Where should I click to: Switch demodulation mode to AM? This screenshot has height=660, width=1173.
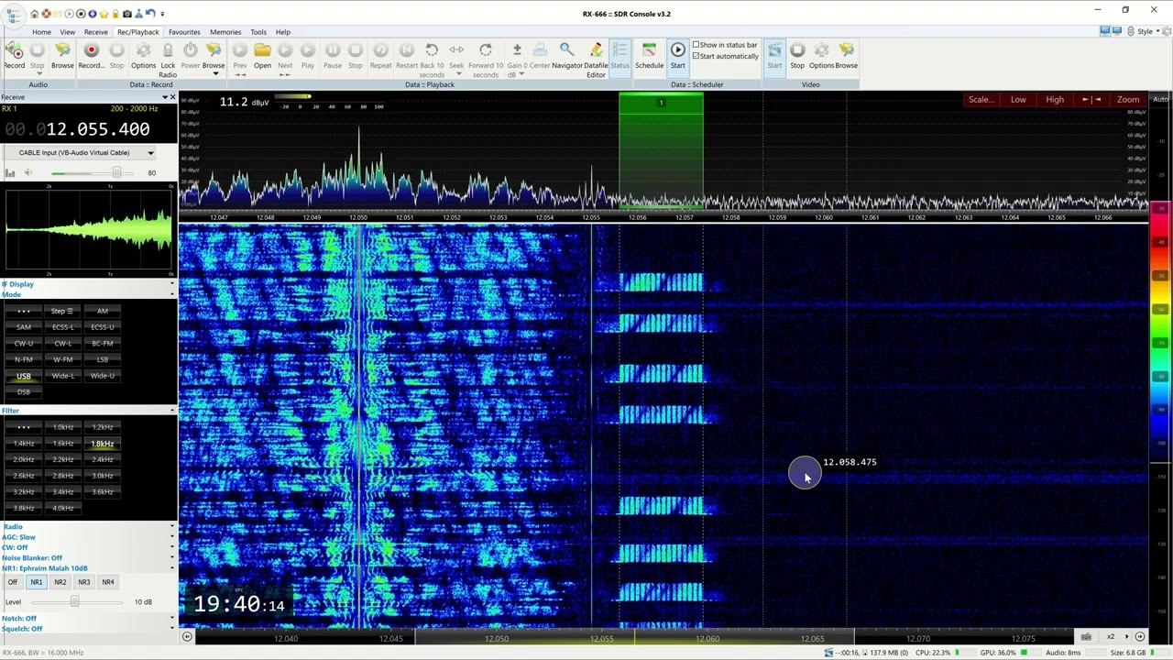coord(103,311)
